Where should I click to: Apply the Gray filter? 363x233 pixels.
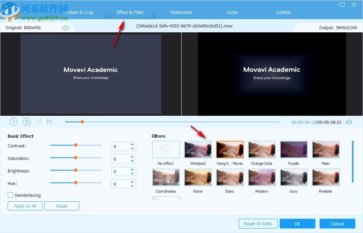coord(294,177)
